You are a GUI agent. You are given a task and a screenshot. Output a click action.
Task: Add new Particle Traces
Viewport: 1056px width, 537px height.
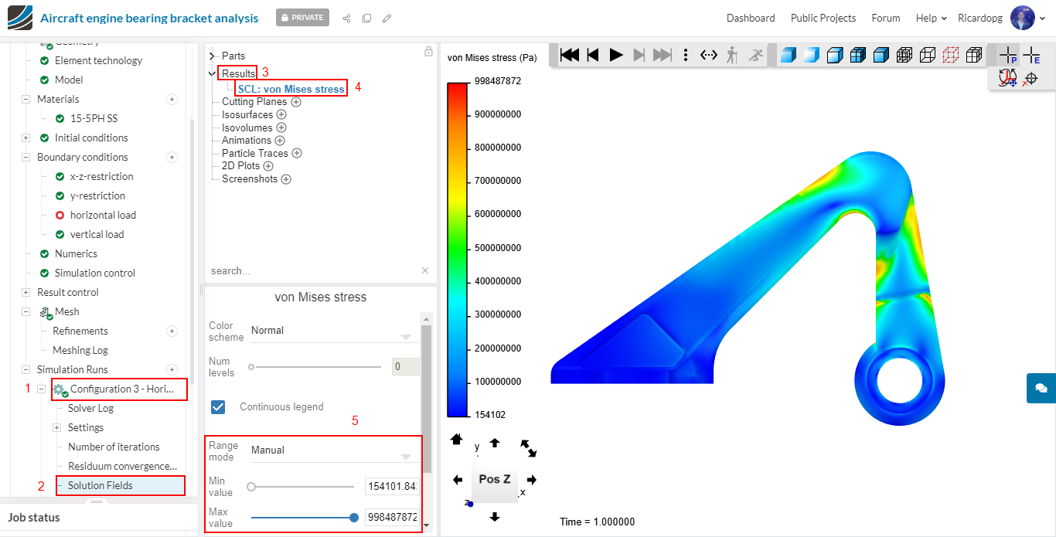297,153
